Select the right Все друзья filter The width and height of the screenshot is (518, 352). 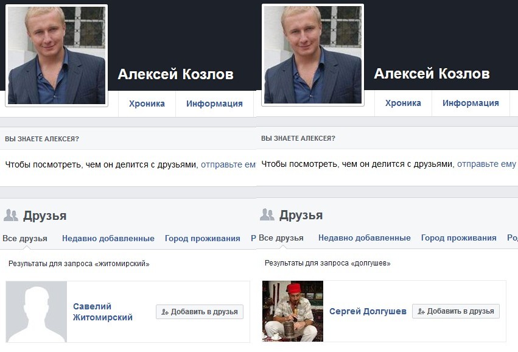click(x=281, y=238)
